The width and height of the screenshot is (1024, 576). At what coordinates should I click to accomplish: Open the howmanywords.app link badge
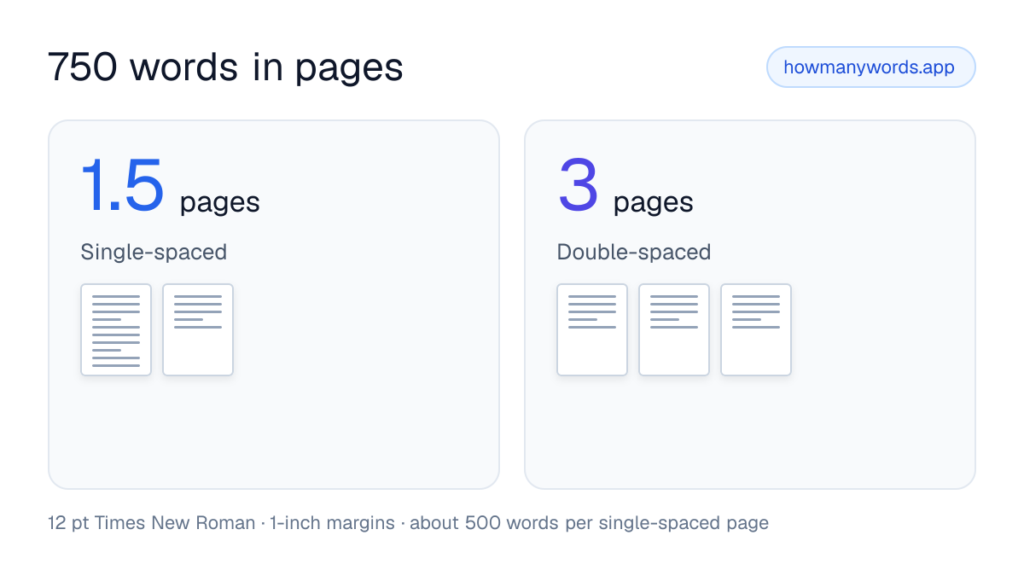[870, 67]
